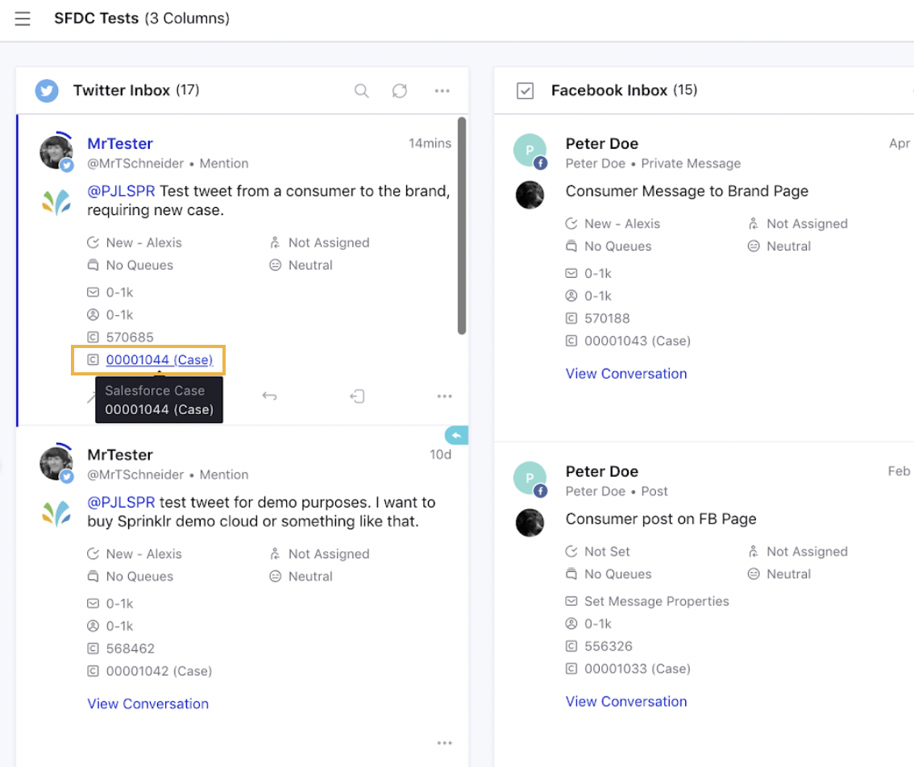914x767 pixels.
Task: Click No Queues on the FB post
Action: coord(618,574)
